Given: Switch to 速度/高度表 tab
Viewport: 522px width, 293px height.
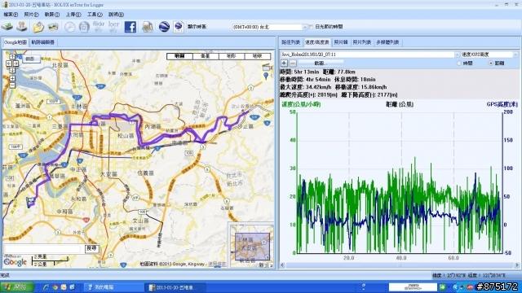Looking at the screenshot, I should [317, 42].
